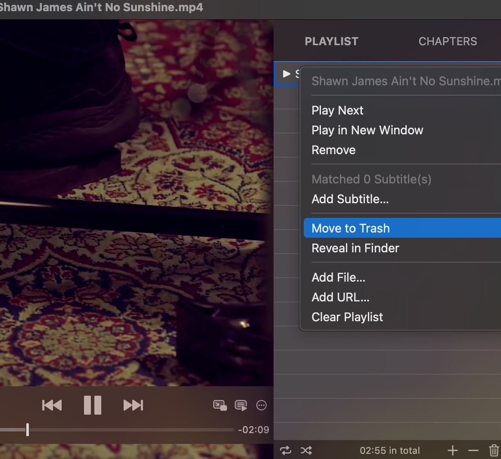Pause the video playback
The image size is (501, 459).
[93, 405]
